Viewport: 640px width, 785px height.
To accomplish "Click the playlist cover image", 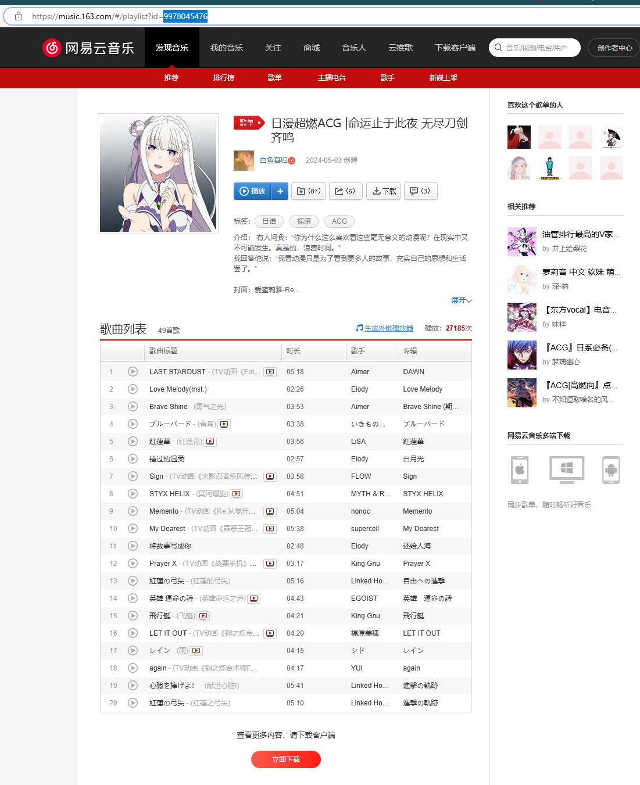I will 158,174.
